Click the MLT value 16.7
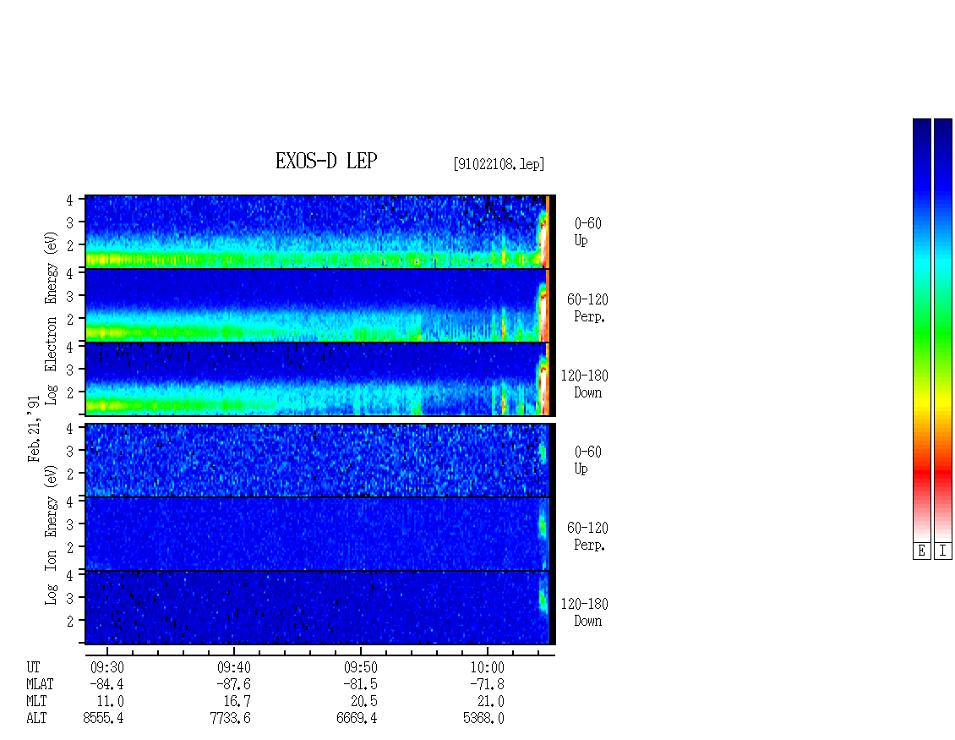 click(237, 702)
